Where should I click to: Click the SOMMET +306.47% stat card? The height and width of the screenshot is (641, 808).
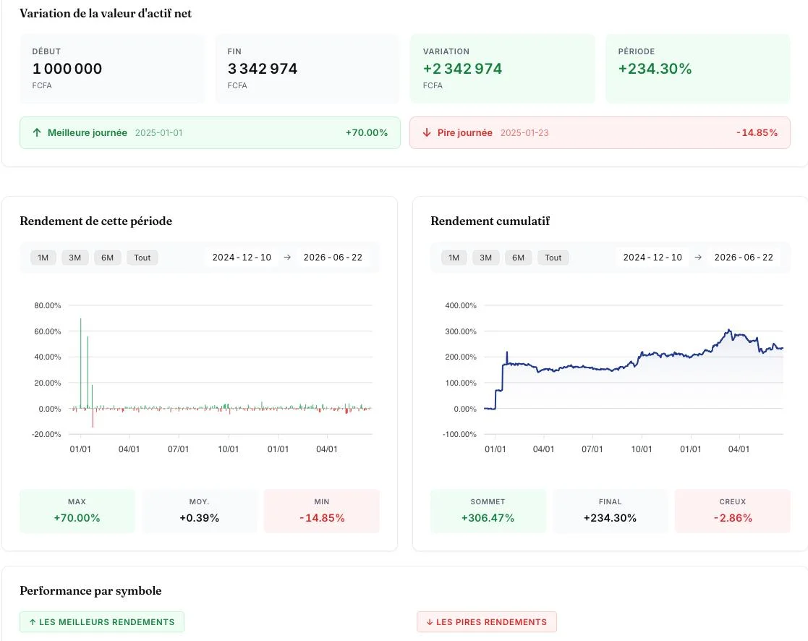(x=488, y=511)
